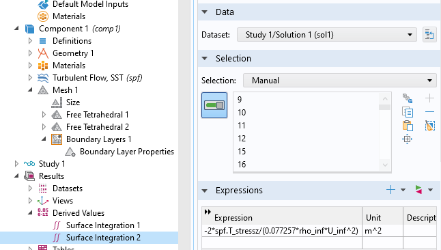Click the Go to Source dataset icon
Screen dimensions: 441x250
pos(429,35)
